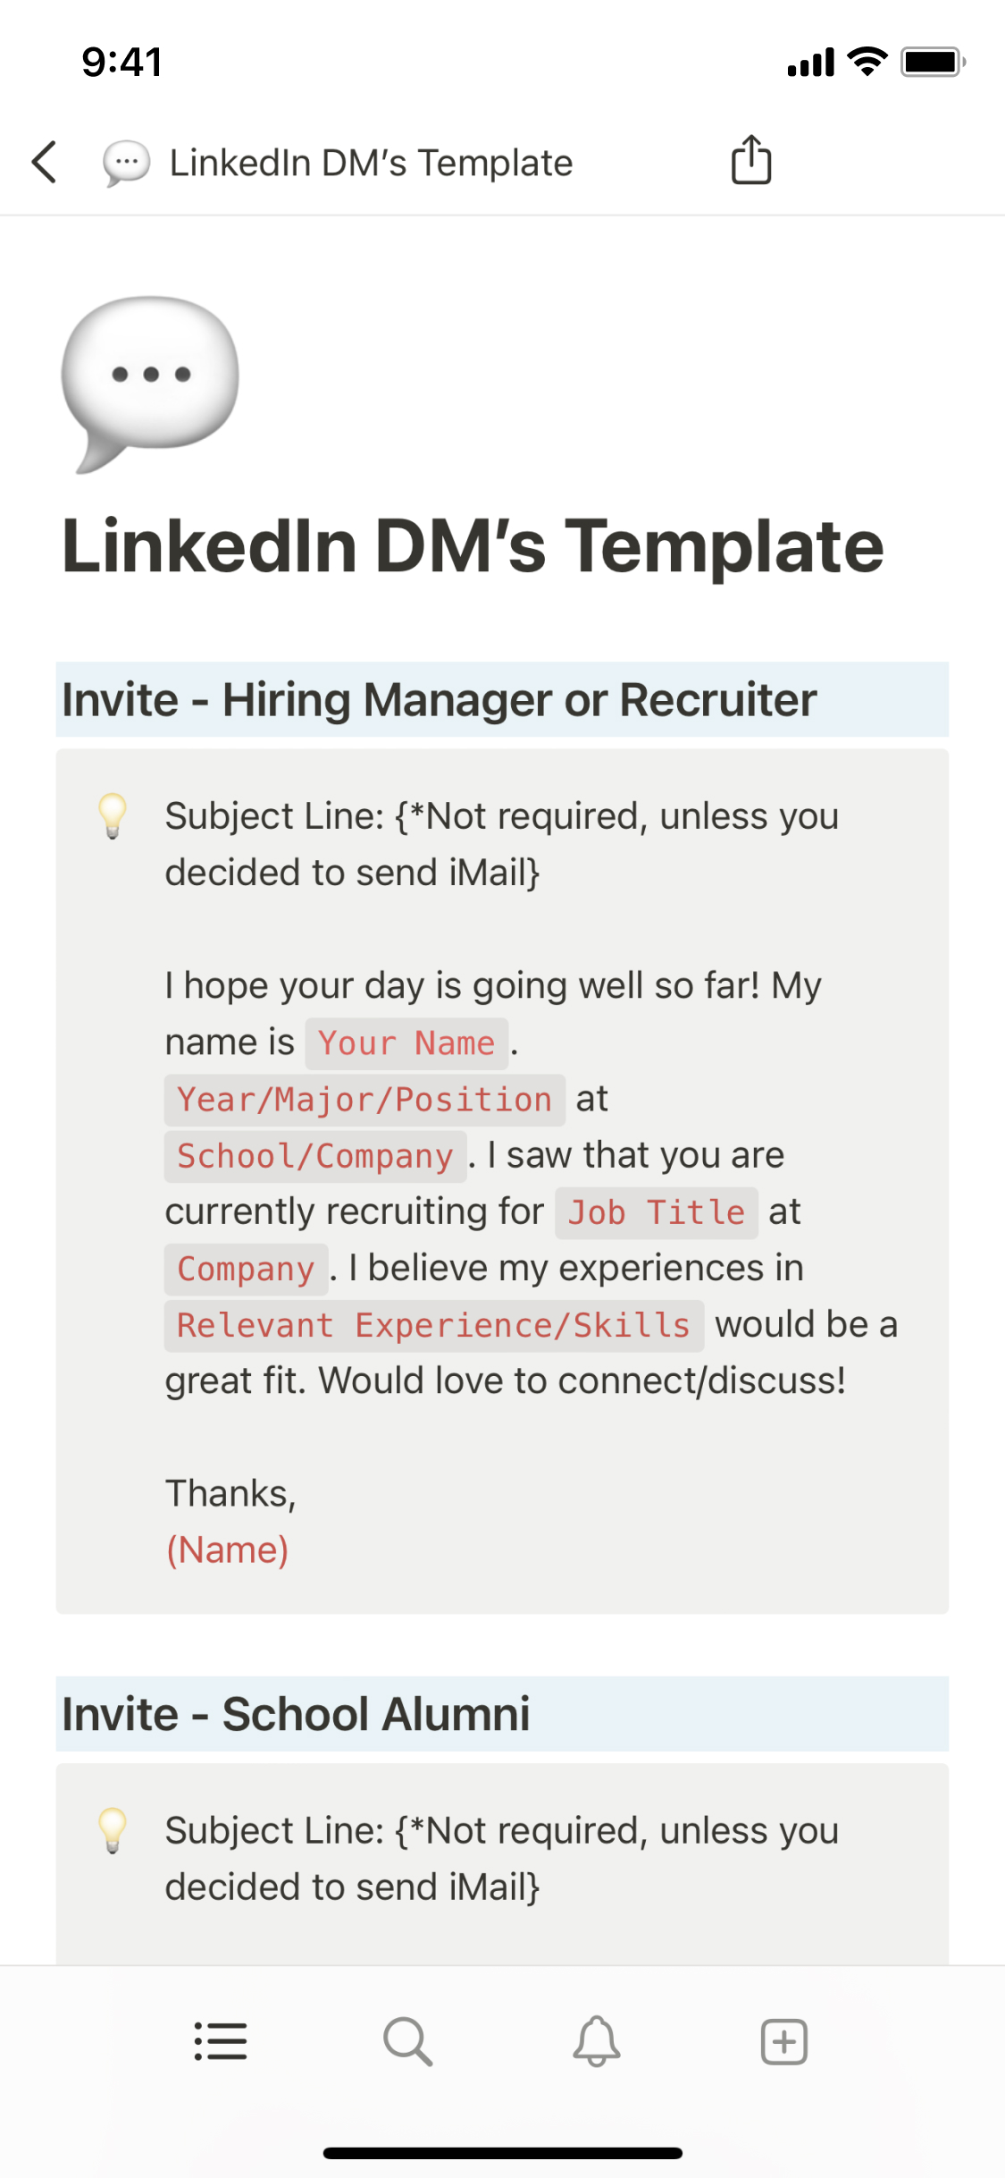Tap the header breadcrumb LinkedIn DM's Template
This screenshot has height=2178, width=1005.
371,164
